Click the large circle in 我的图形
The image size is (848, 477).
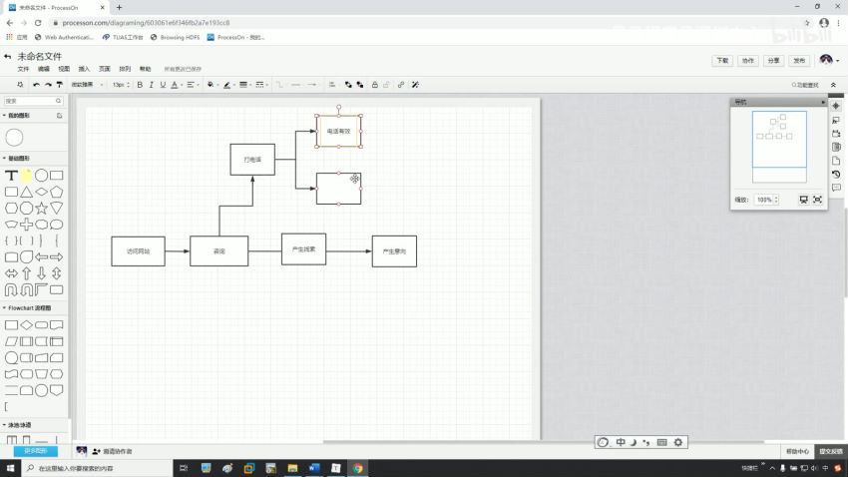[x=15, y=138]
